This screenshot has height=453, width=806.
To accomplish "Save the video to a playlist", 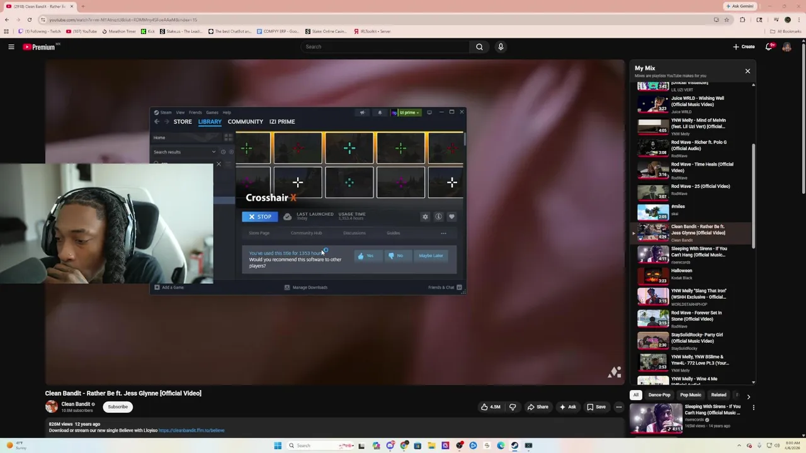I will pyautogui.click(x=596, y=407).
